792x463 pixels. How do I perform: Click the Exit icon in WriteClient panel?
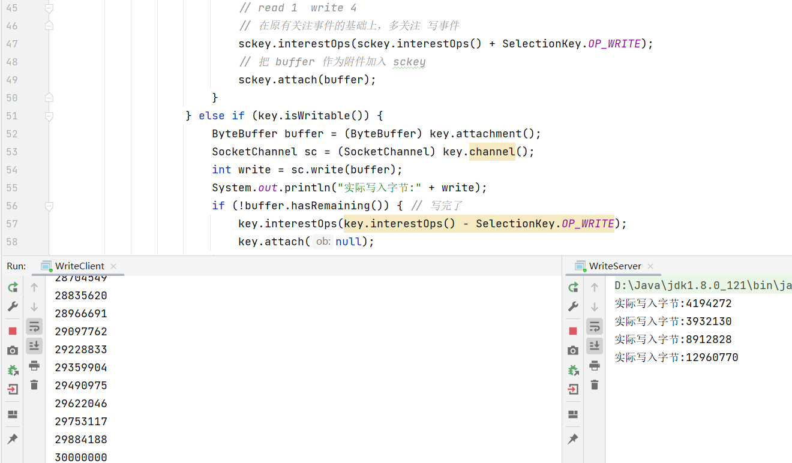pos(13,390)
